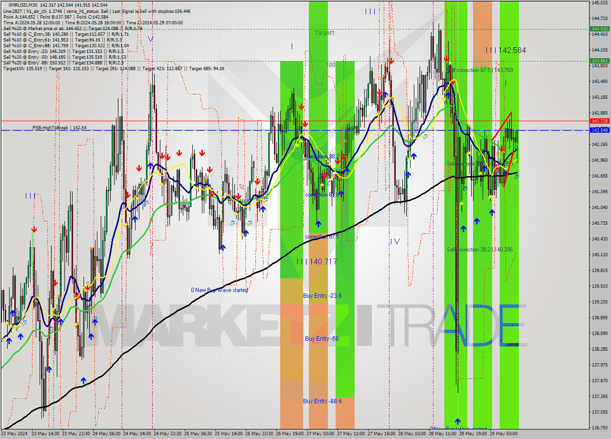Click the 'Buy Entry -50' label
The height and width of the screenshot is (439, 611).
tap(322, 339)
